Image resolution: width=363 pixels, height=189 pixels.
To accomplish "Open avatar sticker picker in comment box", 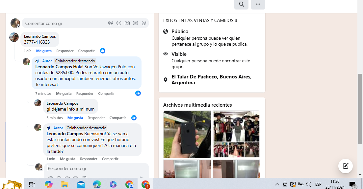I will [111, 23].
